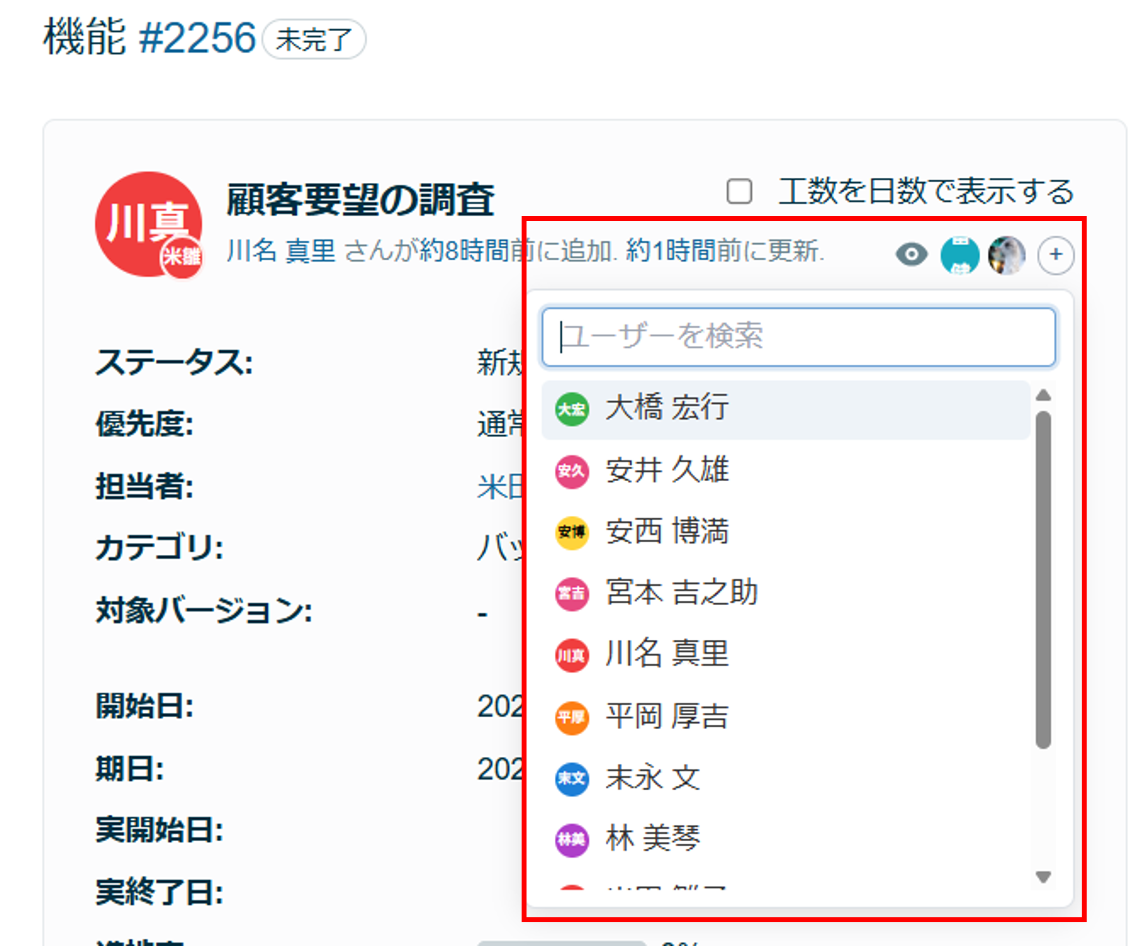Click the ステータス: label
The width and height of the screenshot is (1136, 946).
[x=174, y=362]
